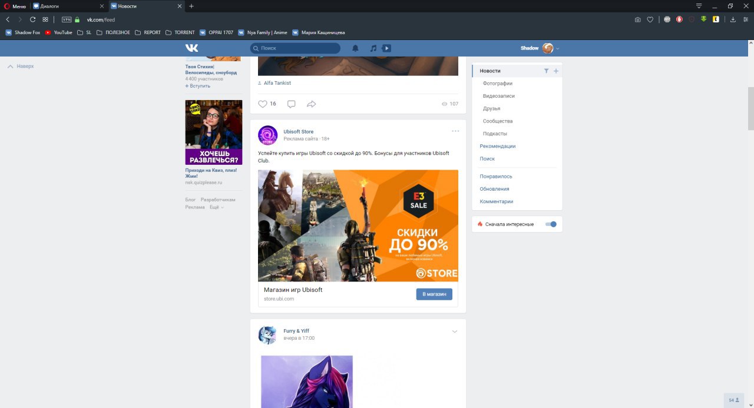The width and height of the screenshot is (754, 408).
Task: Open the VK notifications bell
Action: pos(355,48)
